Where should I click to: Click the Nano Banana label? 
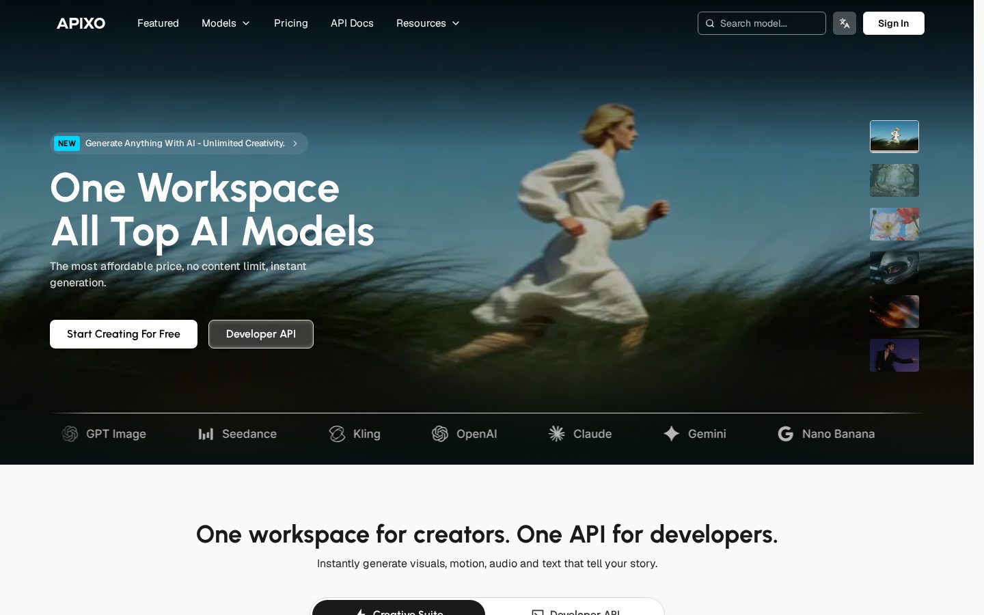point(838,434)
